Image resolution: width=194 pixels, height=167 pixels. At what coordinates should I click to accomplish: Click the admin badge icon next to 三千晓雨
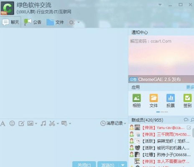[132, 134]
